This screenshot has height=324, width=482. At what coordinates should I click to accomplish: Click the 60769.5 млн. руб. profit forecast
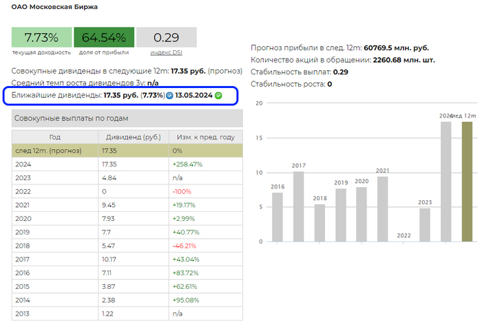pos(396,48)
